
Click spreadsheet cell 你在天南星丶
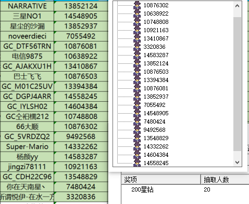[x=27, y=187]
